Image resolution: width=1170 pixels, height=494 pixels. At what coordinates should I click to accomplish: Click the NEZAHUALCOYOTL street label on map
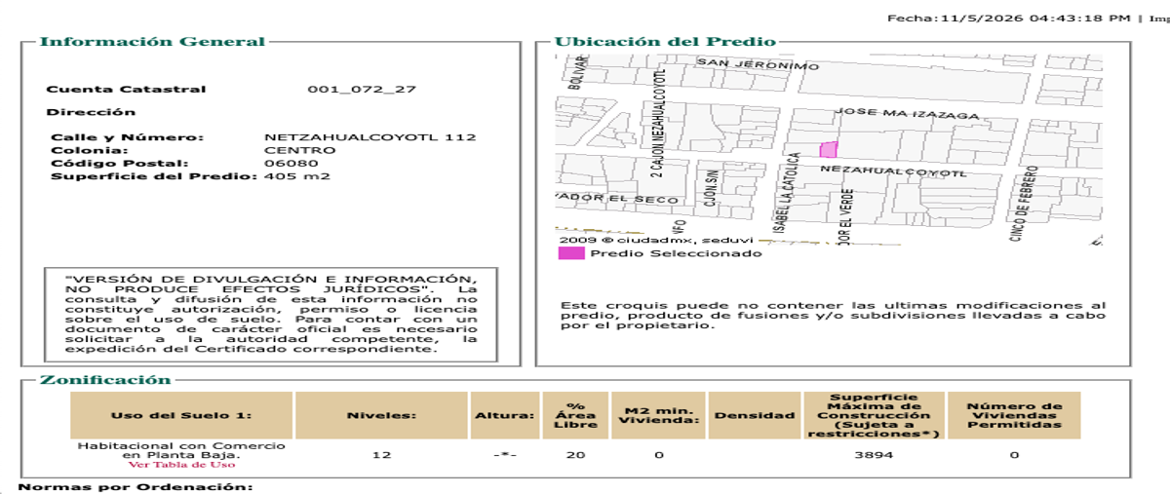(x=892, y=171)
